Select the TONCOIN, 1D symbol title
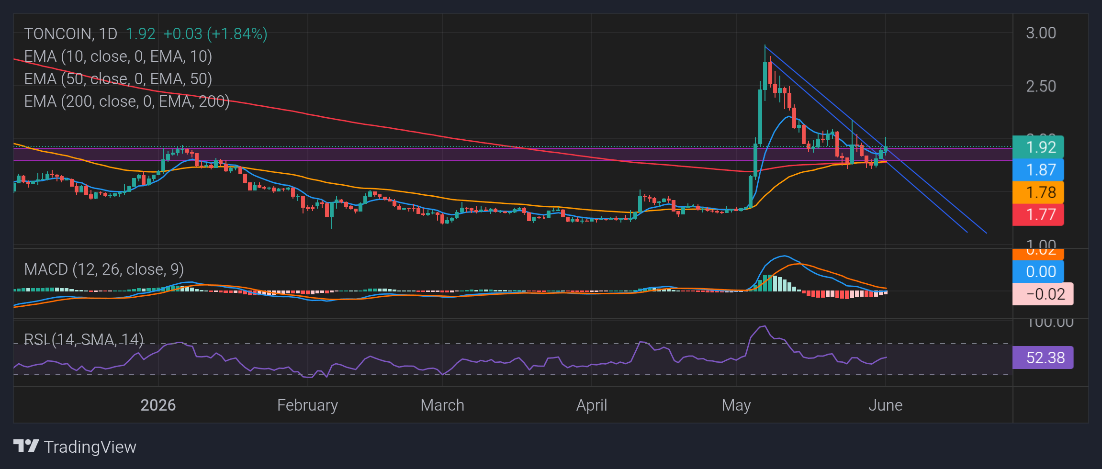Viewport: 1102px width, 469px height. tap(71, 33)
